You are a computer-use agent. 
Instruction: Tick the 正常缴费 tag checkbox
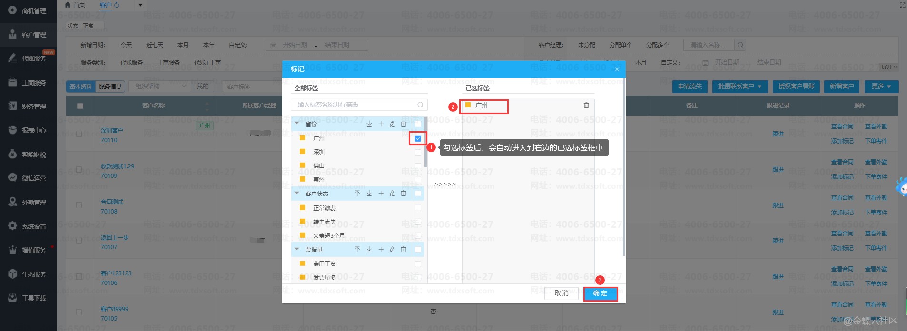click(418, 208)
